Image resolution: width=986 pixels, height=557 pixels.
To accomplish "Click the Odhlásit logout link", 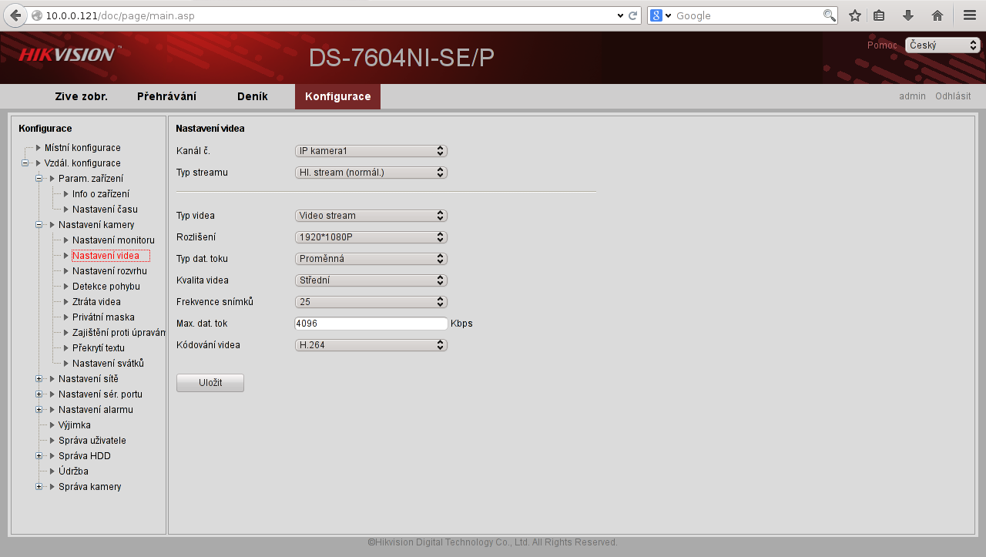I will click(x=953, y=96).
